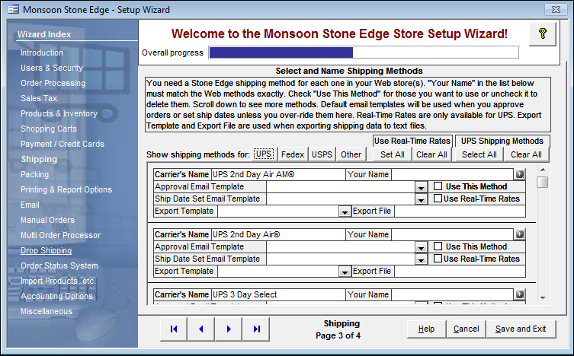Show shipping methods for Fedex
Image resolution: width=574 pixels, height=356 pixels.
click(293, 154)
